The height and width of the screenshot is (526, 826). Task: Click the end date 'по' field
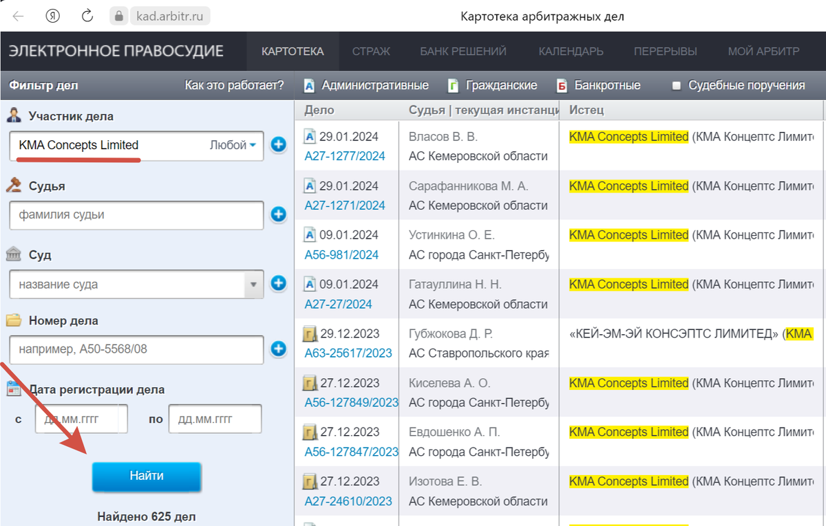click(x=215, y=419)
